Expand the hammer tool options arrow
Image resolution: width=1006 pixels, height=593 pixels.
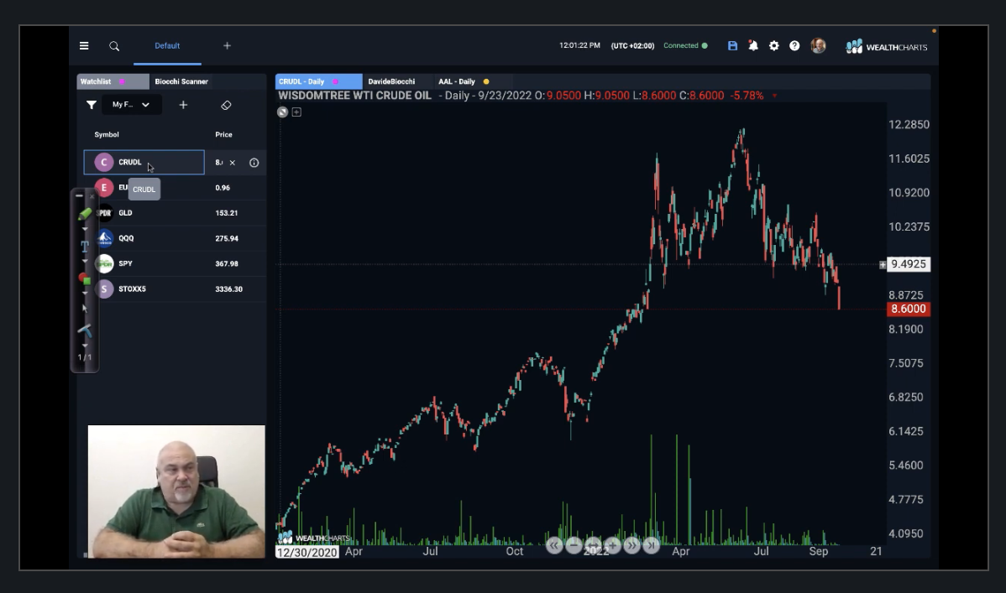tap(85, 346)
